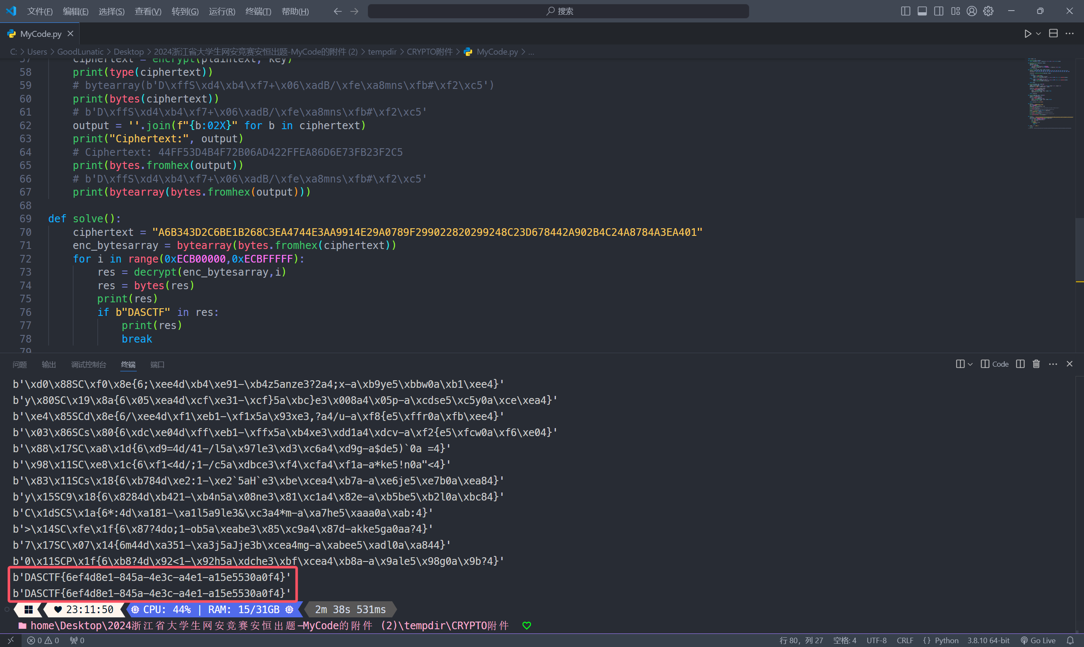
Task: Click the Windows logo prompt segment
Action: point(29,609)
